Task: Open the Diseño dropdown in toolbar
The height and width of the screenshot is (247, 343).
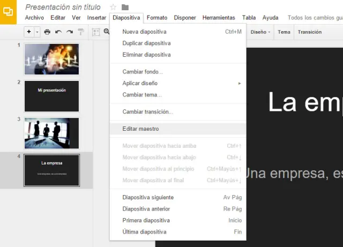Action: (x=260, y=32)
